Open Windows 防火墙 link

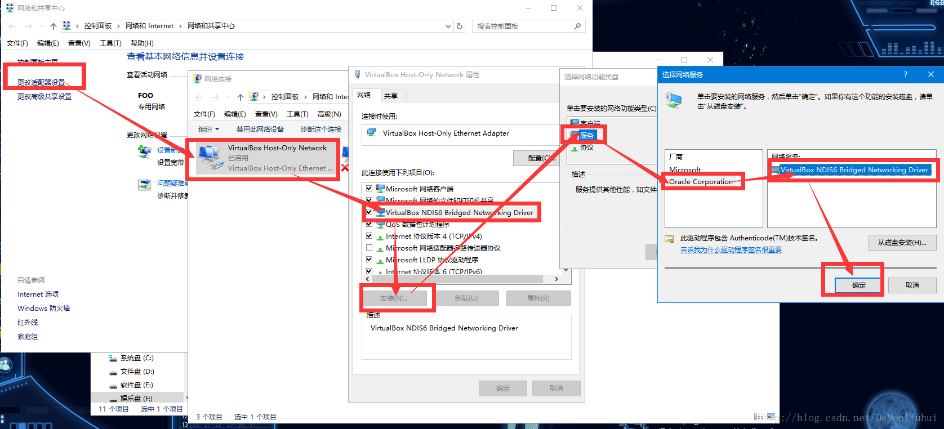tap(44, 308)
